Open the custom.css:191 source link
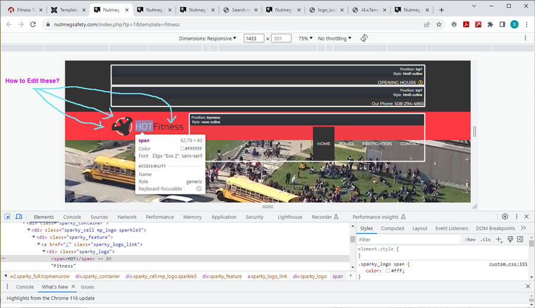 pyautogui.click(x=508, y=264)
